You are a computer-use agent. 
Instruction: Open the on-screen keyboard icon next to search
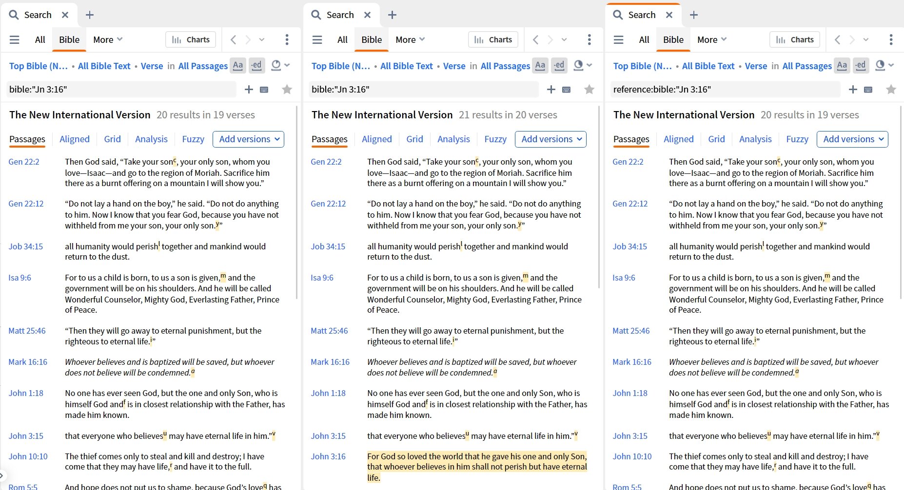click(264, 89)
